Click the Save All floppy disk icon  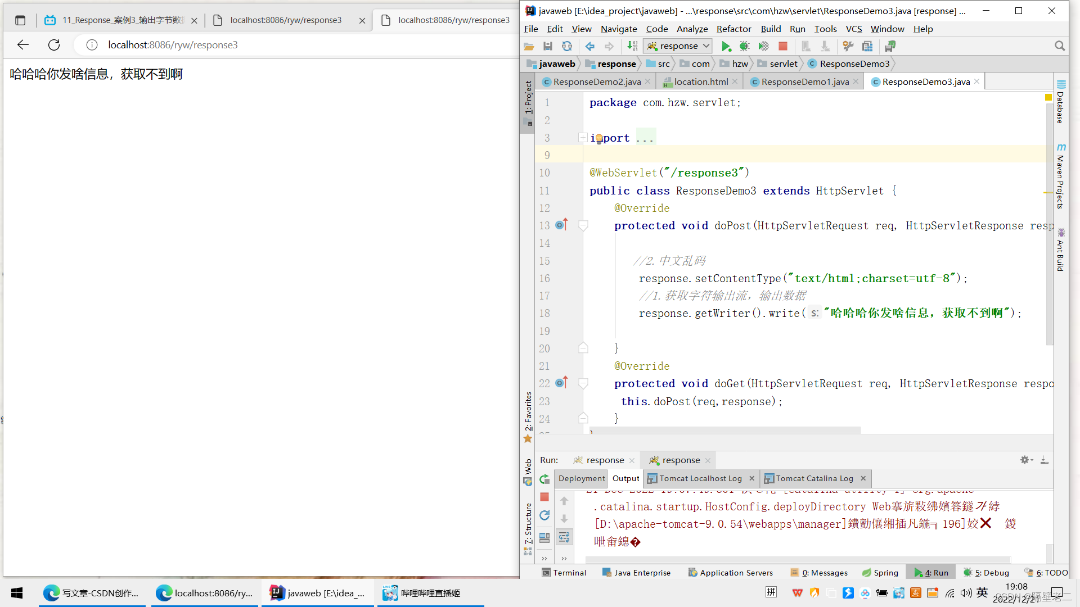coord(547,46)
